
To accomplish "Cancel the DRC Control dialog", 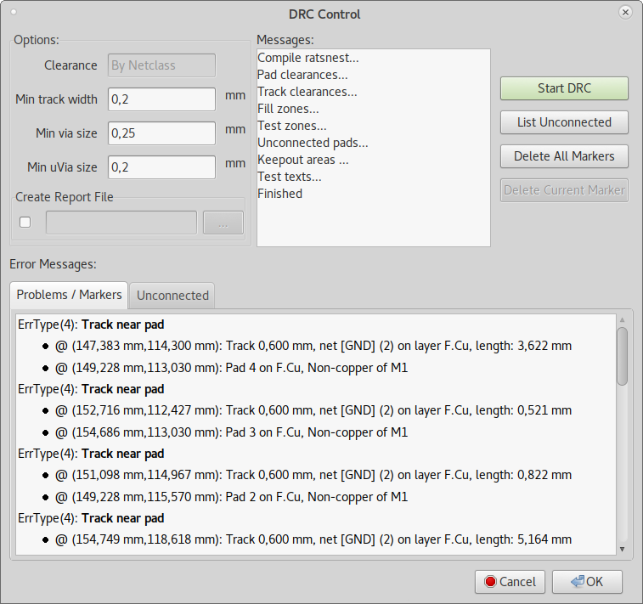I will tap(510, 581).
